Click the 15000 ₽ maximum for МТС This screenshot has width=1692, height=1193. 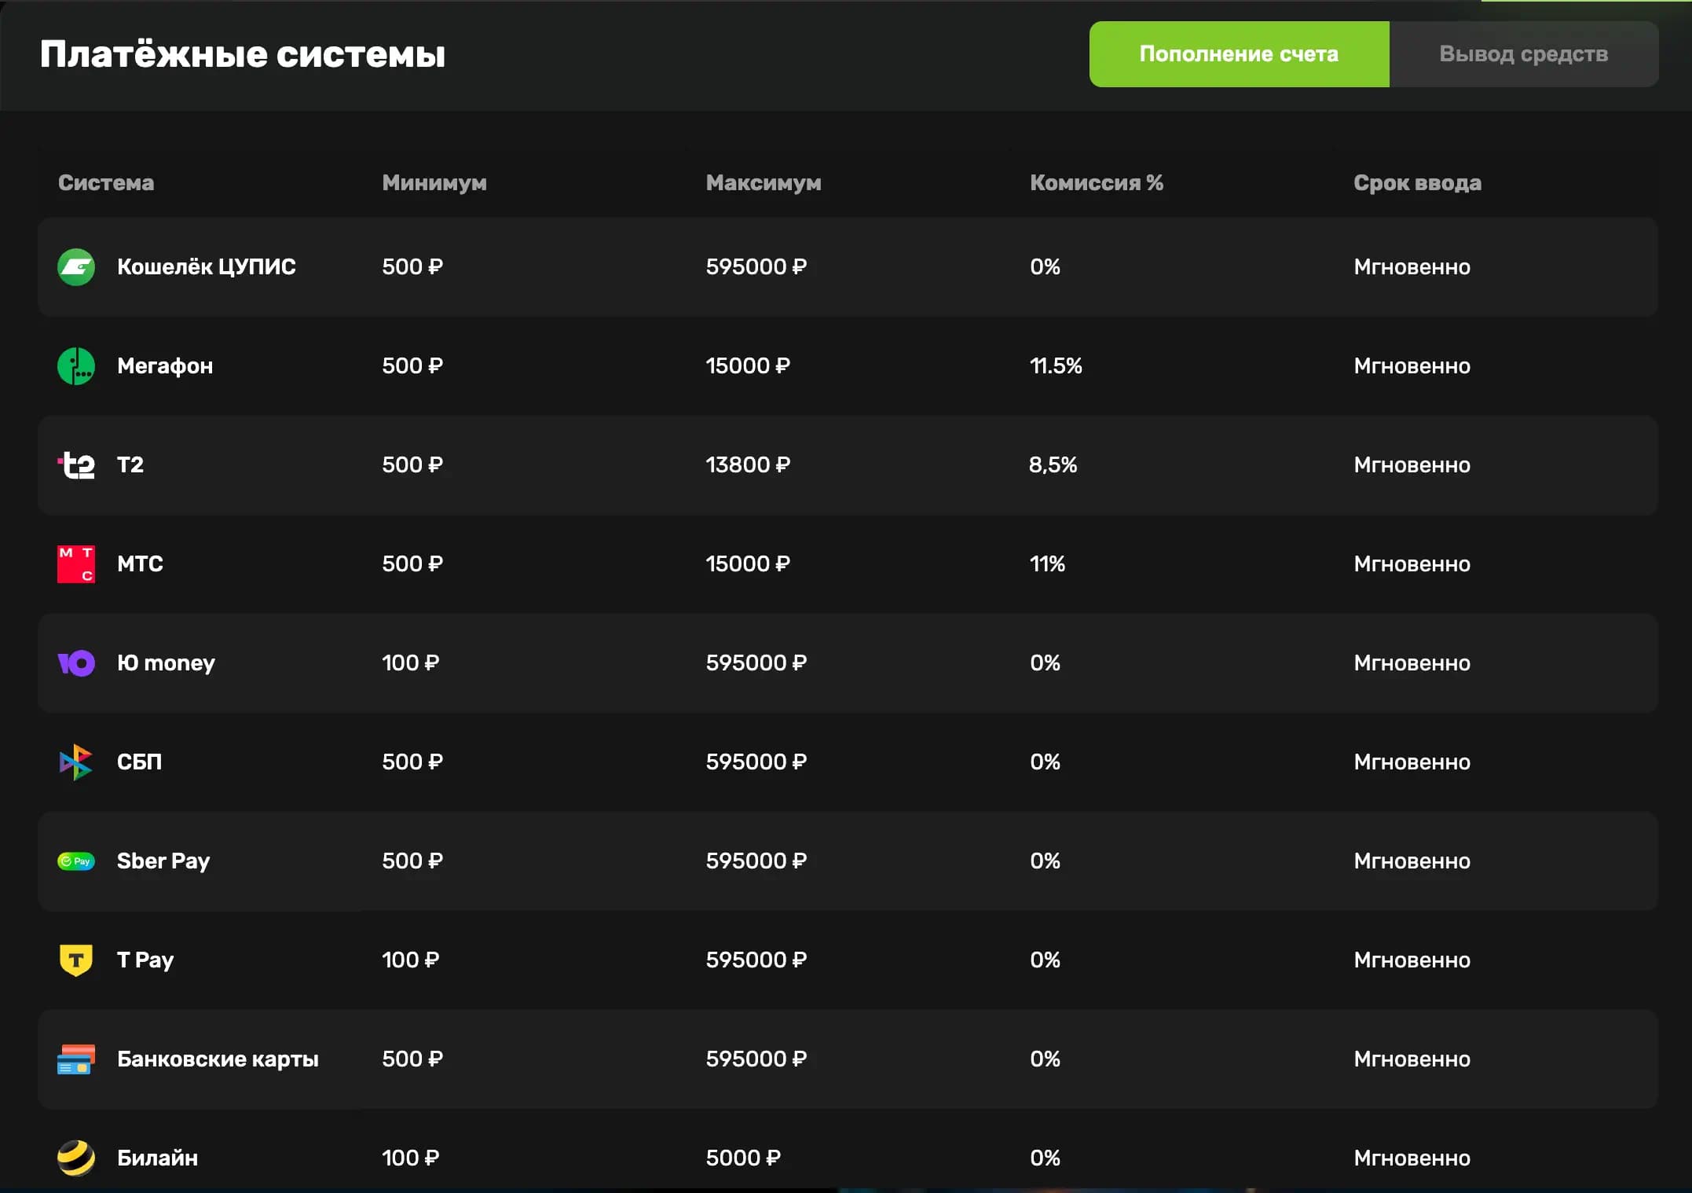point(748,564)
